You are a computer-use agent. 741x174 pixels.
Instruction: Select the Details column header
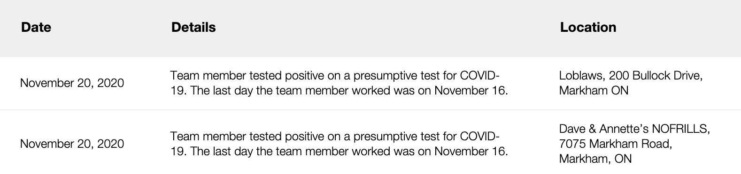[x=193, y=27]
